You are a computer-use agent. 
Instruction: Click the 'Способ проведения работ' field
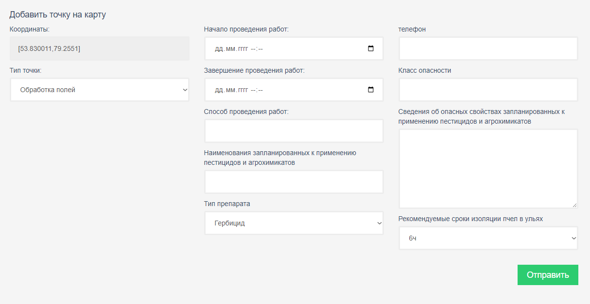tap(294, 131)
